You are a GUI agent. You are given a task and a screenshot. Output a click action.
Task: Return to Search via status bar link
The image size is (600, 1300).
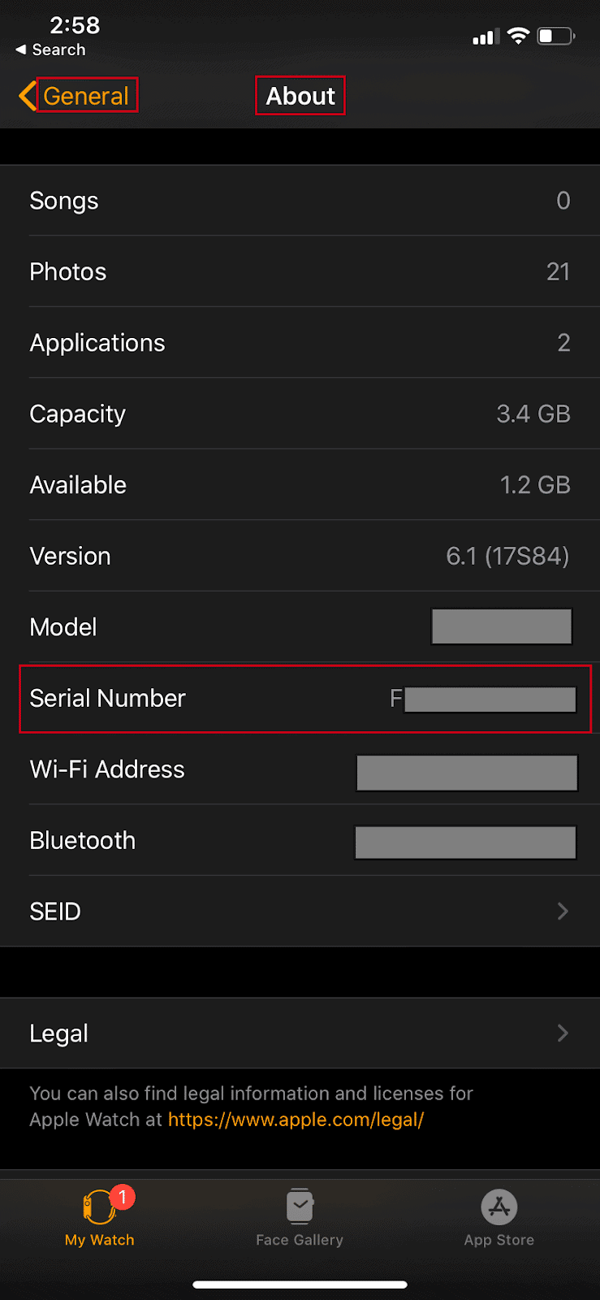[x=50, y=50]
